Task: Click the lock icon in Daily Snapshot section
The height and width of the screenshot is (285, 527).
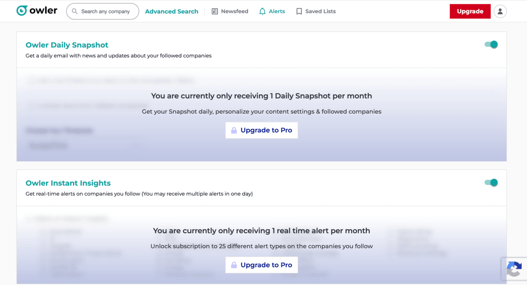Action: (234, 130)
